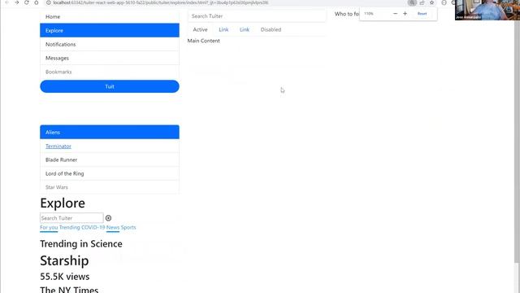Click the Disabled tab
Image resolution: width=520 pixels, height=293 pixels.
271,29
